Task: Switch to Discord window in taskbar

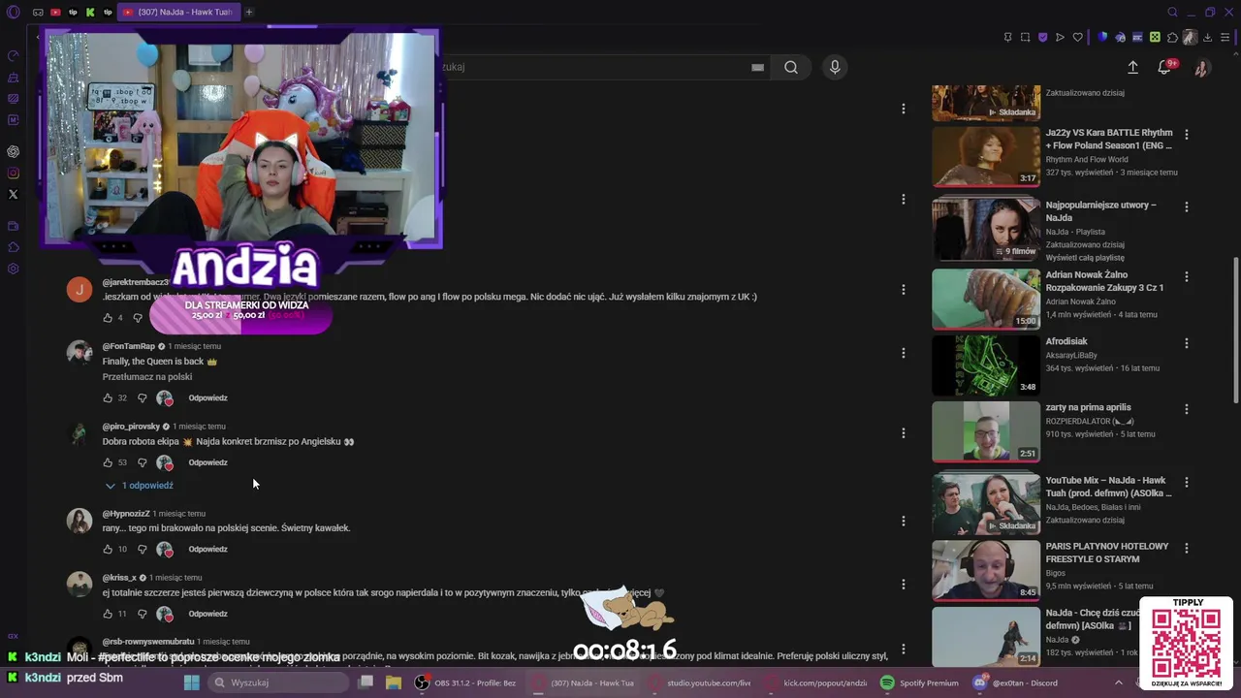Action: tap(1016, 682)
